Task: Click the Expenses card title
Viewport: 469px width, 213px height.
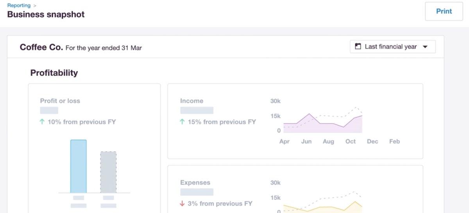Action: click(x=195, y=183)
